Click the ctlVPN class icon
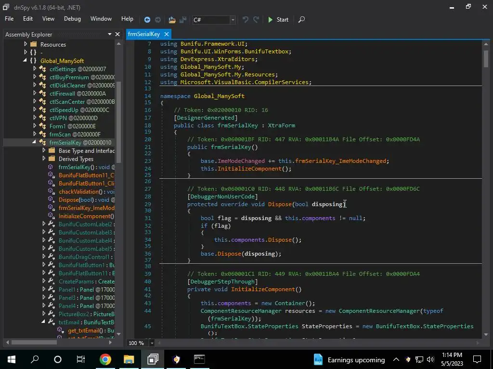Screen dimensions: 493x369 tap(42, 118)
